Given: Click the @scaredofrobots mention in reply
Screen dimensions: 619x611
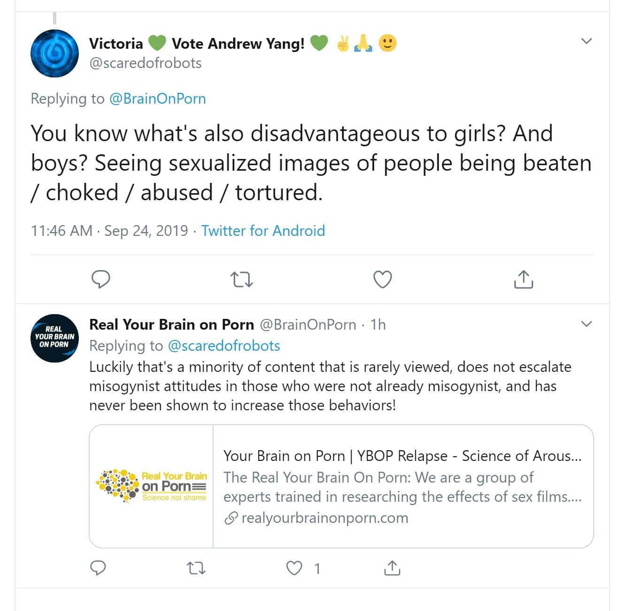Looking at the screenshot, I should 224,346.
